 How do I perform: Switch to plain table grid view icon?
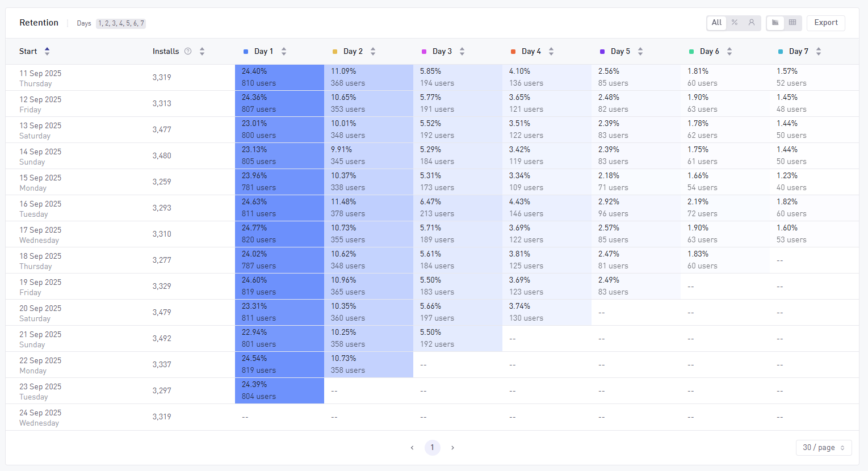tap(792, 23)
